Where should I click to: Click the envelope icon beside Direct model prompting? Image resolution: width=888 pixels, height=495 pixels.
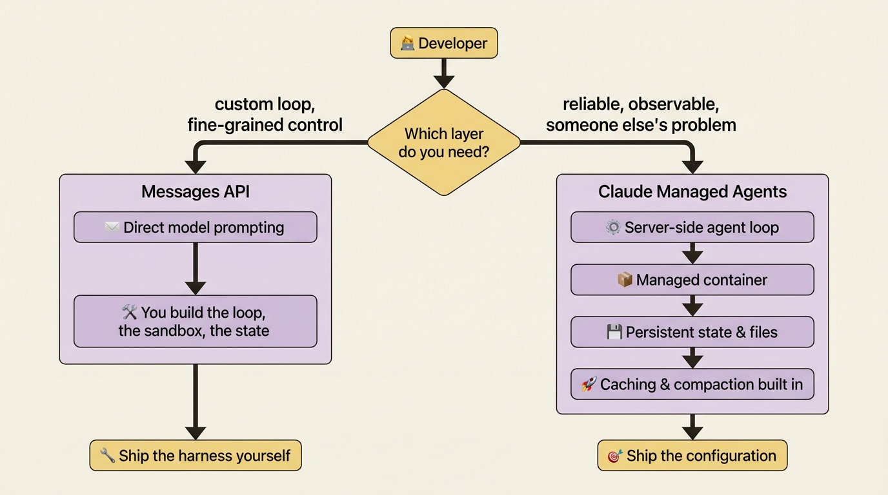(x=112, y=228)
